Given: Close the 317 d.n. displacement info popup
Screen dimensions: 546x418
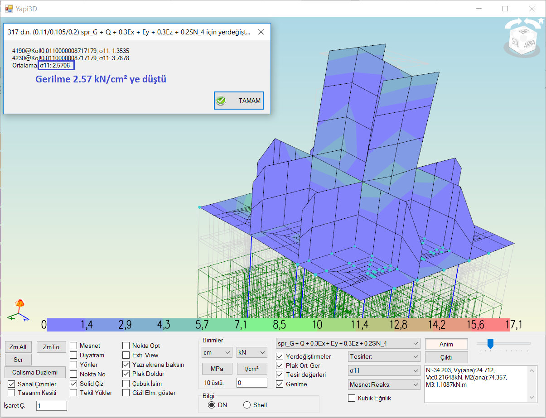Looking at the screenshot, I should 261,32.
